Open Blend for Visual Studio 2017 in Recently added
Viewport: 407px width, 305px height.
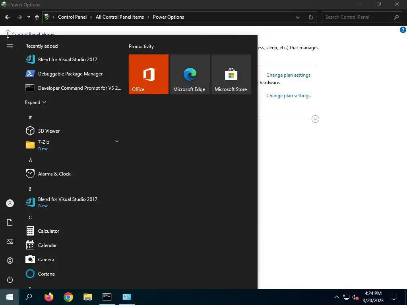click(74, 60)
